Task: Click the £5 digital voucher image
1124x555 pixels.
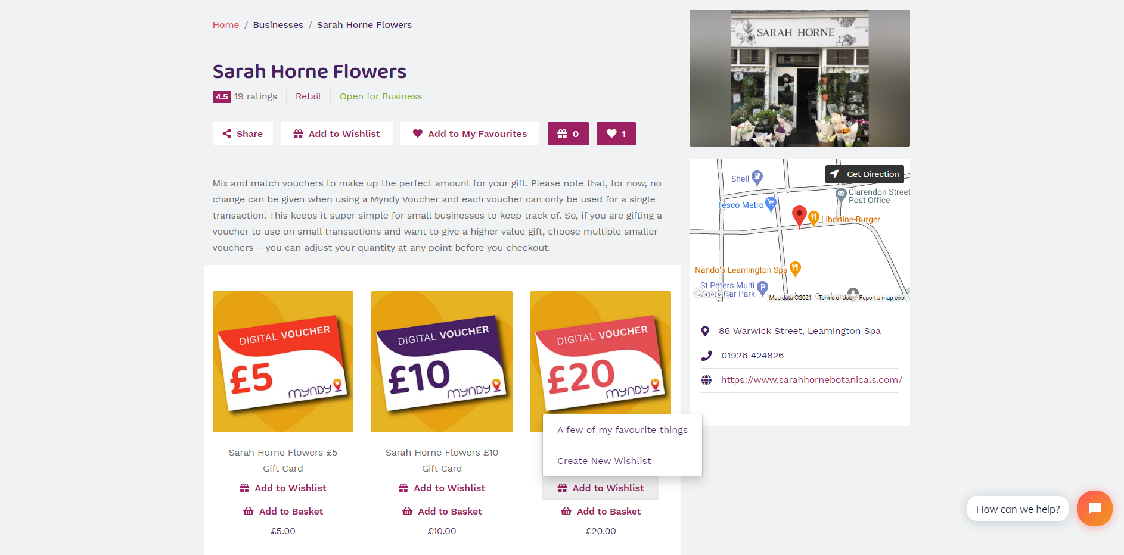Action: [x=283, y=361]
